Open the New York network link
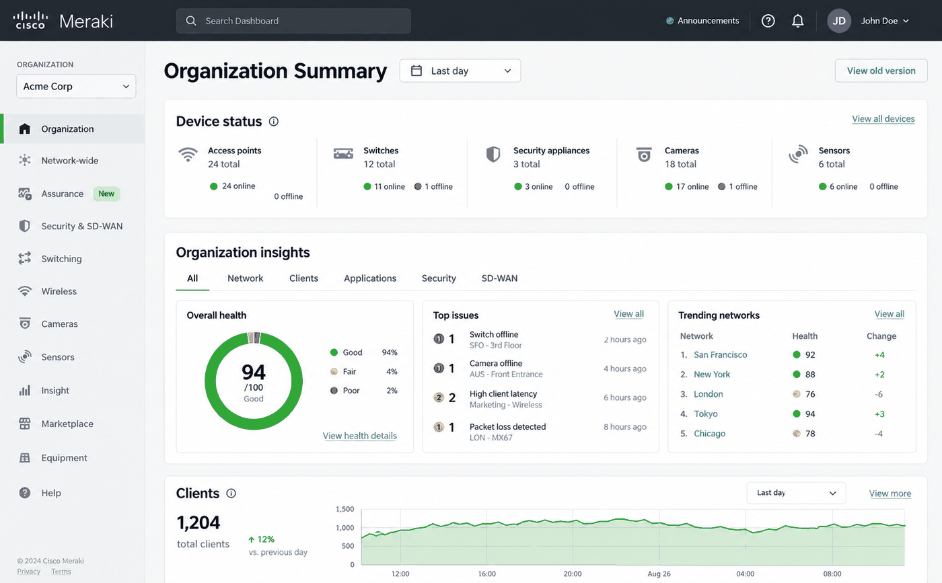 tap(712, 375)
